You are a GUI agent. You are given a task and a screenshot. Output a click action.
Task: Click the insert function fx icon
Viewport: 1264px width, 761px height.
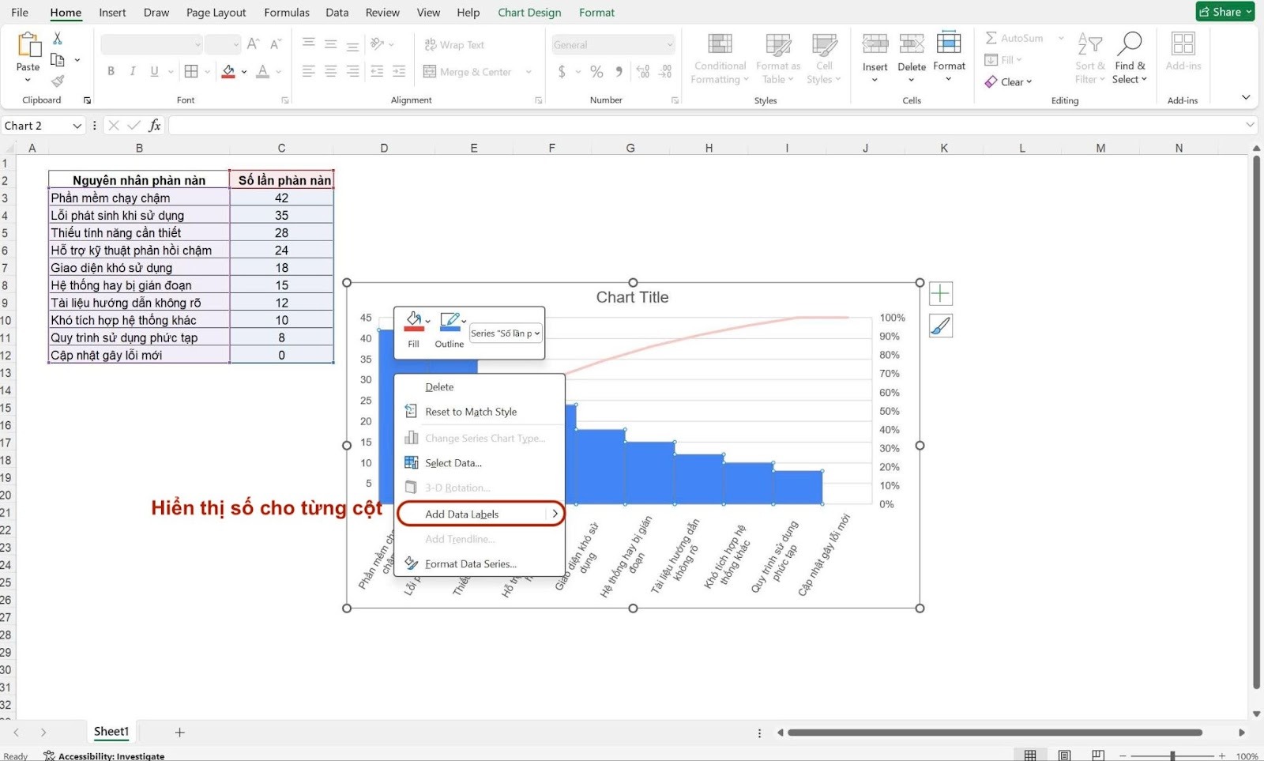(x=155, y=126)
